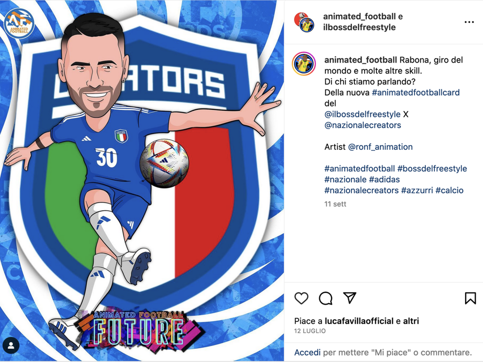Open artist profile @ronf_animation
Viewport: 483px width, 362px height.
[x=380, y=147]
